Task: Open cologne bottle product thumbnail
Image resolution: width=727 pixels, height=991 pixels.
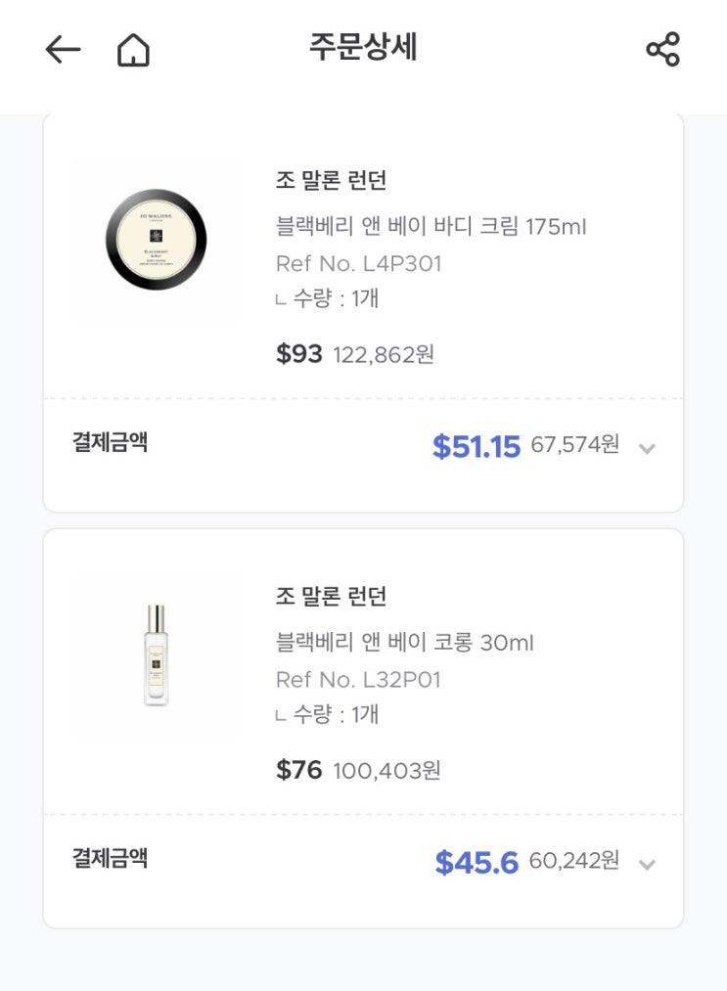Action: tap(157, 654)
